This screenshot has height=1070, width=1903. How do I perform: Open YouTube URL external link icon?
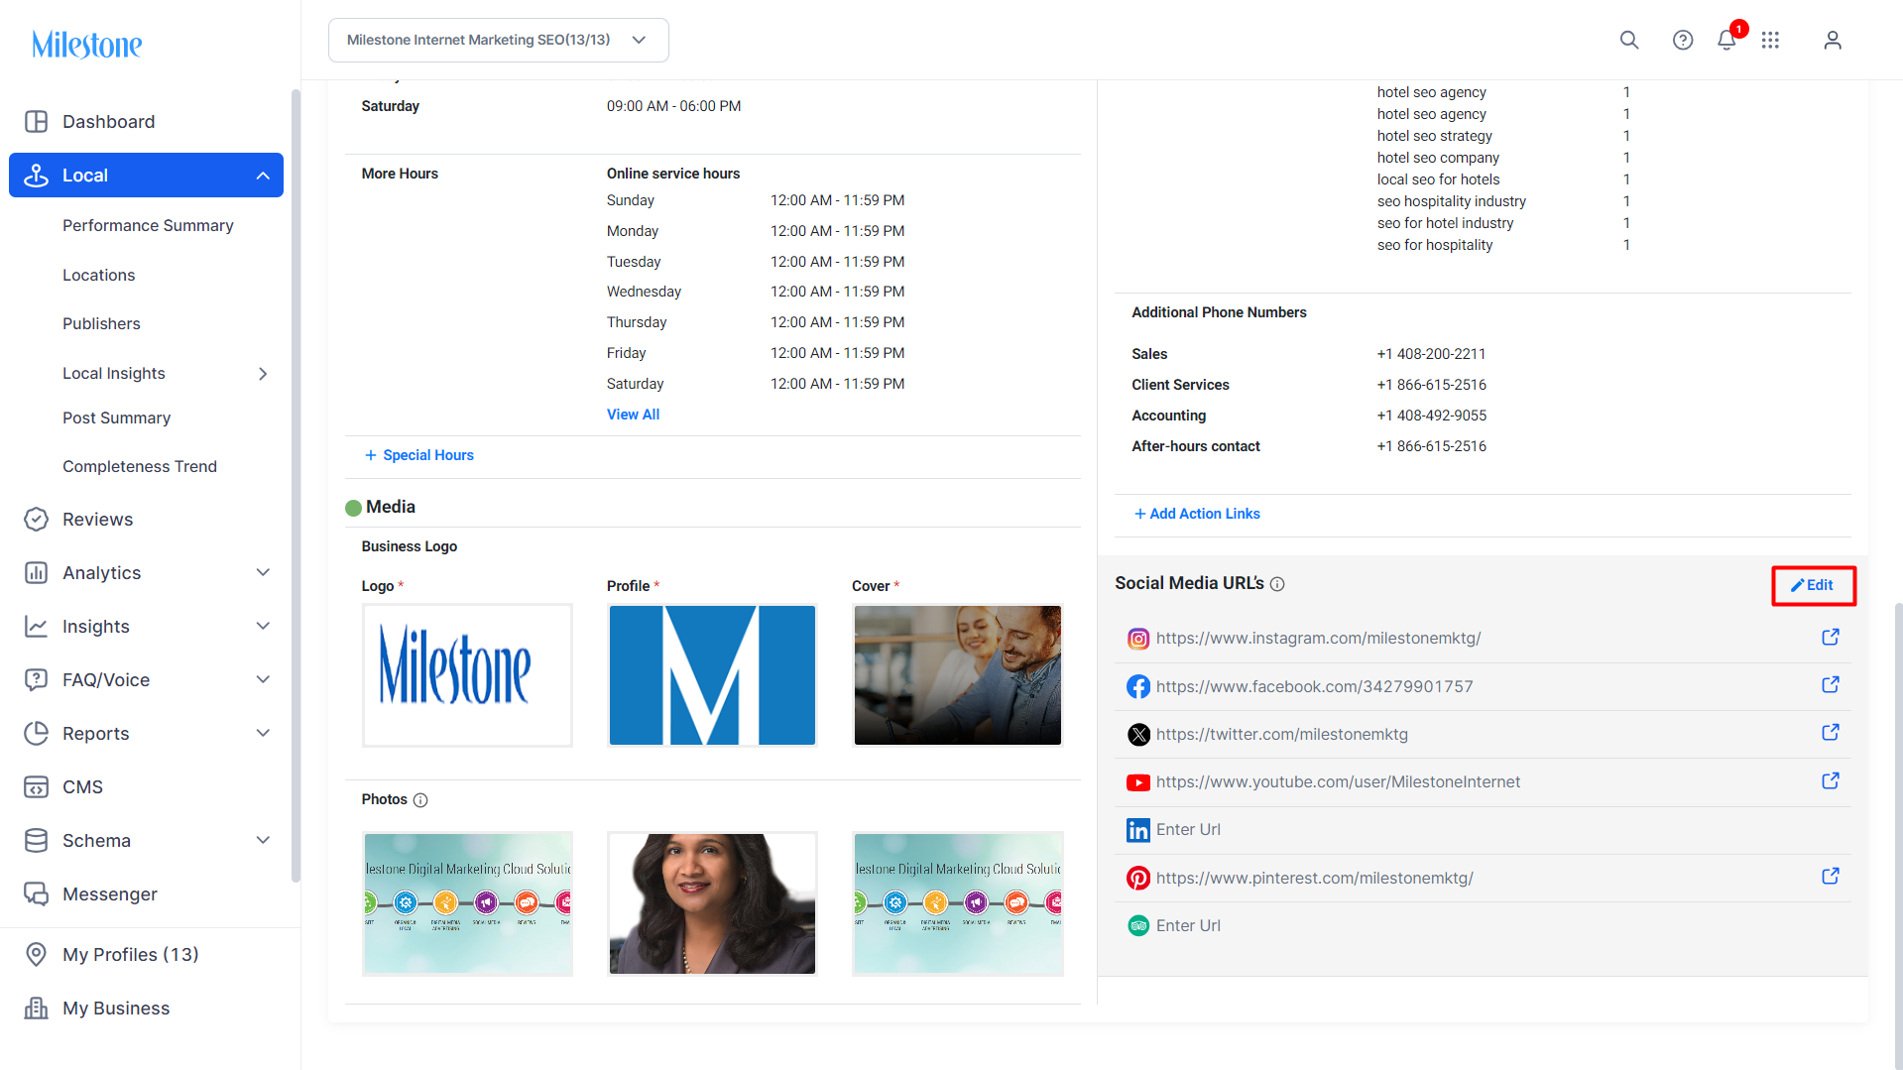pos(1831,781)
